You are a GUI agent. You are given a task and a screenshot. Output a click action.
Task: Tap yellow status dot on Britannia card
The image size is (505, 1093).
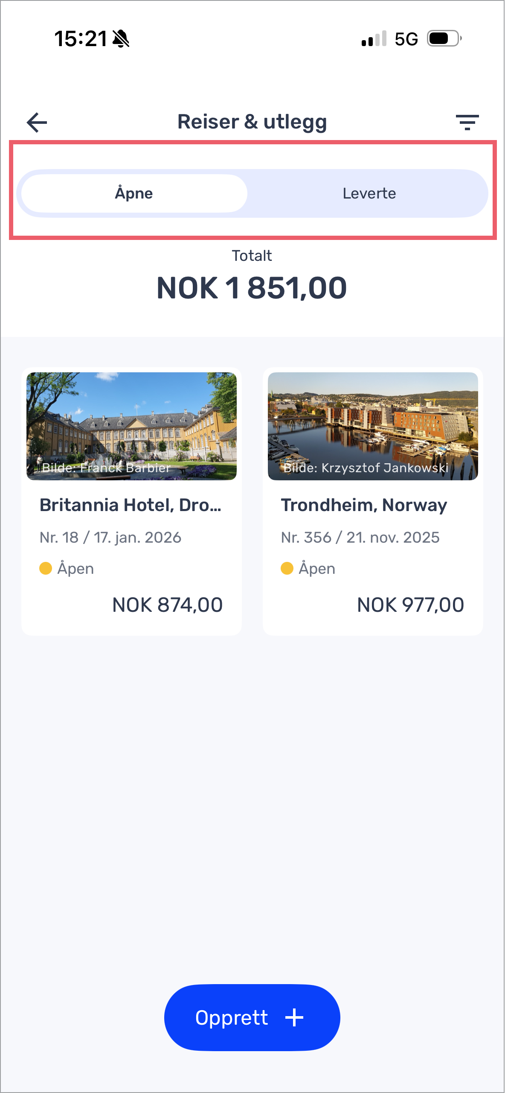click(x=46, y=568)
